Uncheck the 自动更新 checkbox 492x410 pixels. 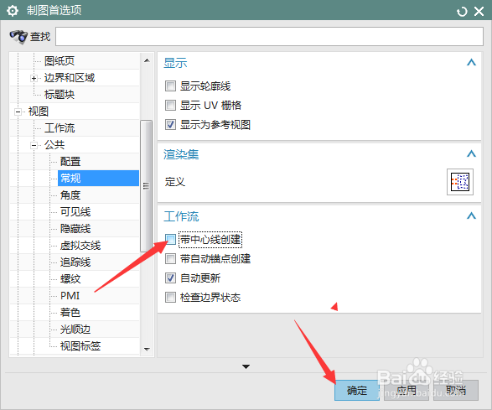tap(170, 278)
